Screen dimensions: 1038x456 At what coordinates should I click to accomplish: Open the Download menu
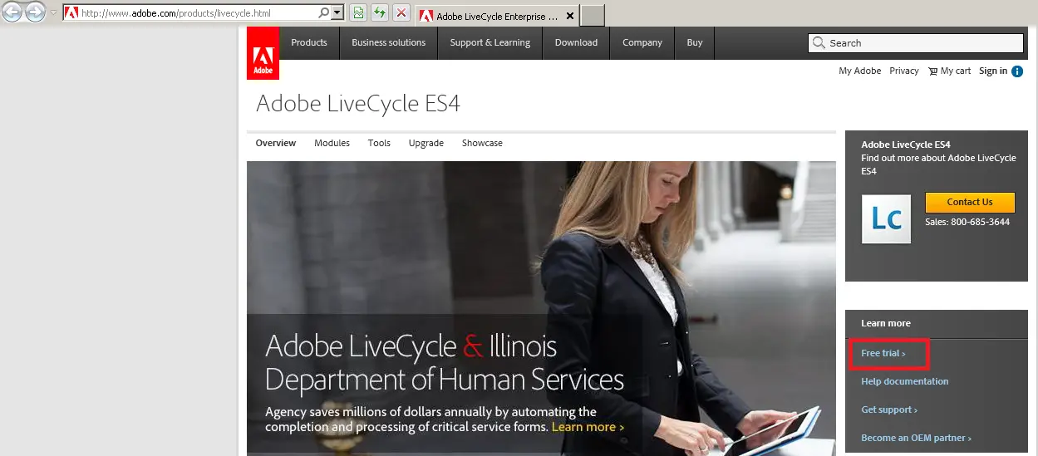(576, 43)
